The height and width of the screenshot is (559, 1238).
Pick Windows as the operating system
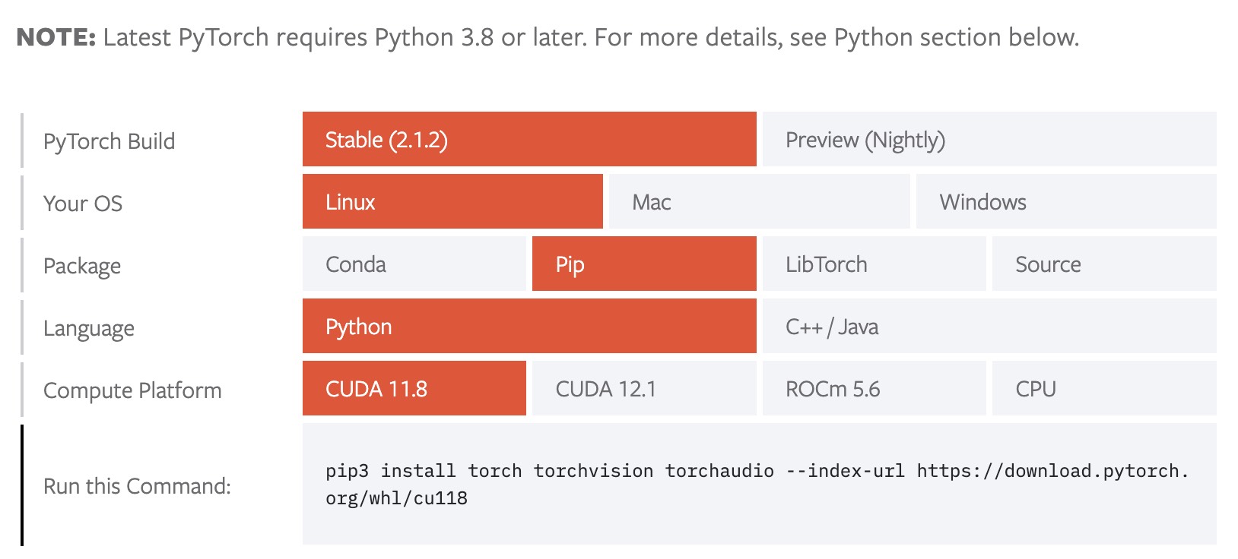1066,201
